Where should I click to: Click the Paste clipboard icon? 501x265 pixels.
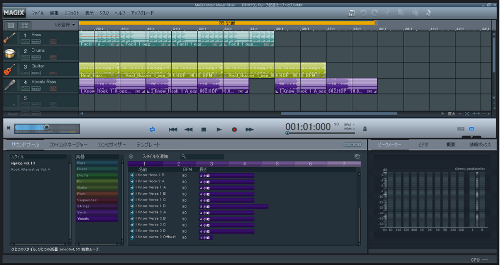pos(415,13)
